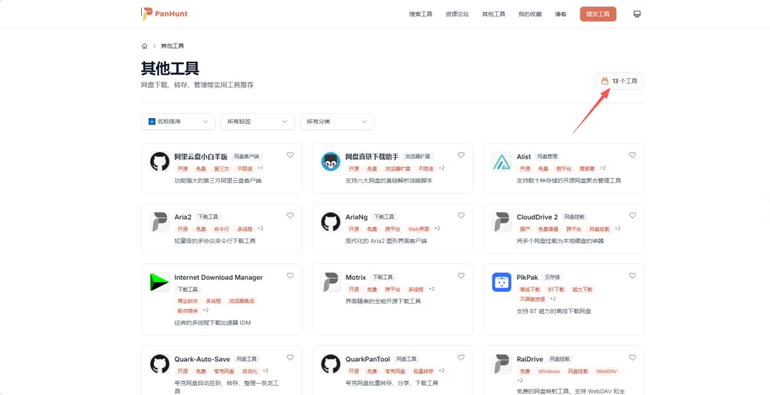Expand the 名称排序 sort dropdown

(178, 122)
